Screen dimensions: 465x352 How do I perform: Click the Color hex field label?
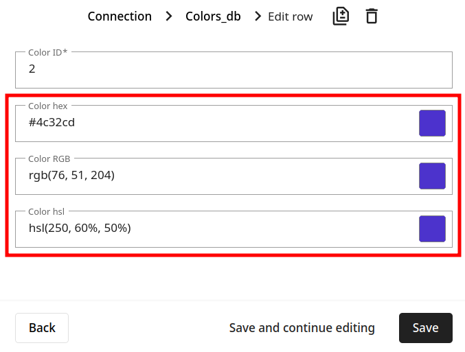pos(48,106)
